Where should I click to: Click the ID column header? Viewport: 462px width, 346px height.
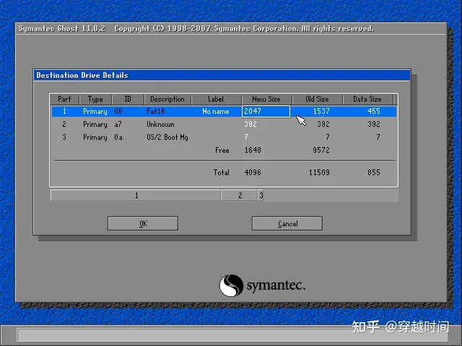point(128,99)
